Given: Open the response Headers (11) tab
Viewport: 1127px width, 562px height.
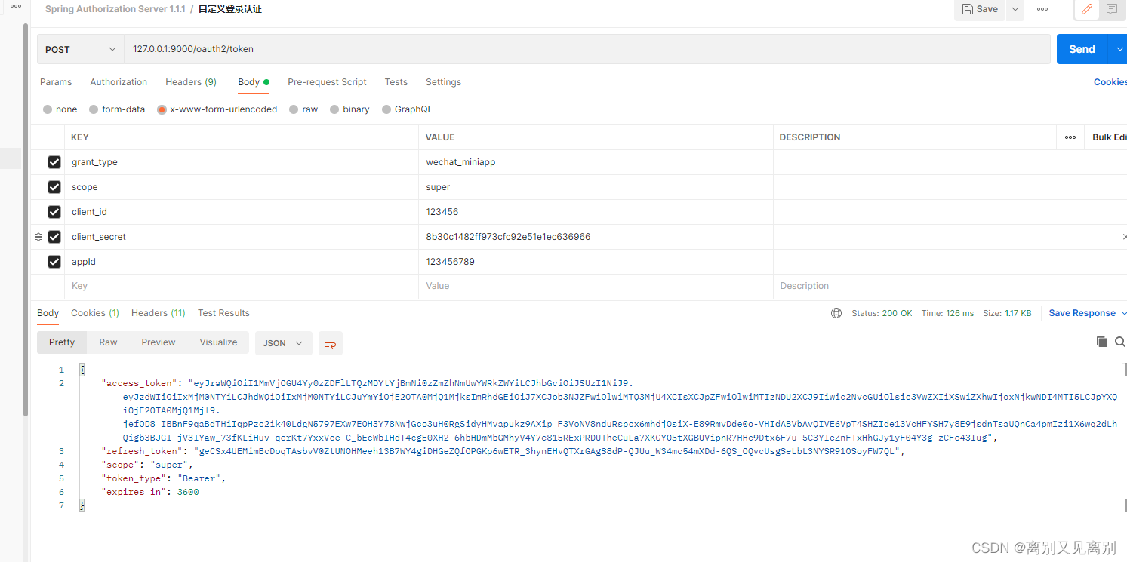Looking at the screenshot, I should pyautogui.click(x=159, y=313).
